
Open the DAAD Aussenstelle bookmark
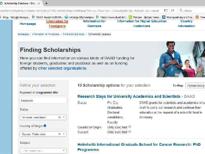point(47,17)
